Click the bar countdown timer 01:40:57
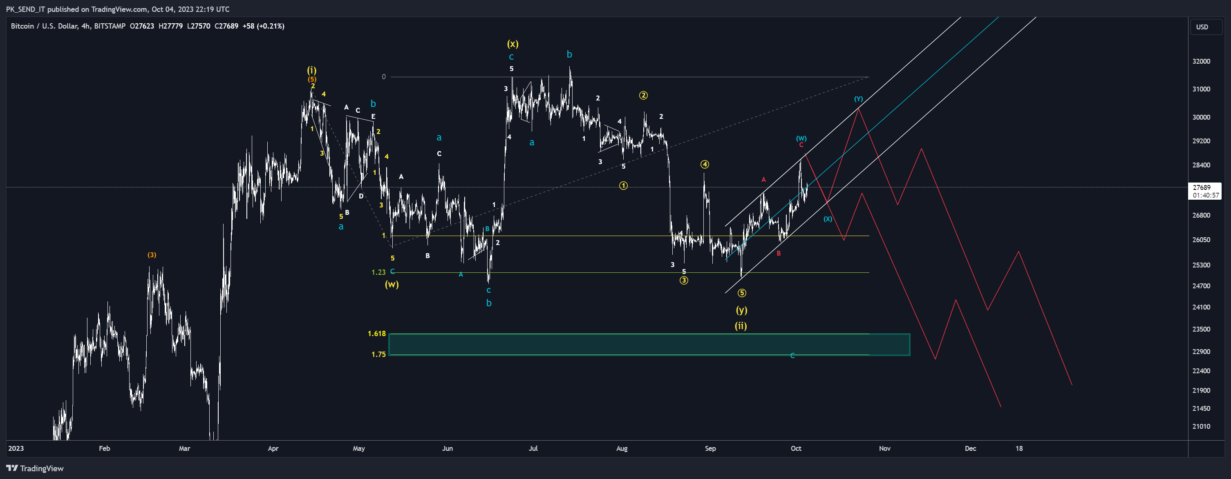1231x479 pixels. [x=1205, y=195]
